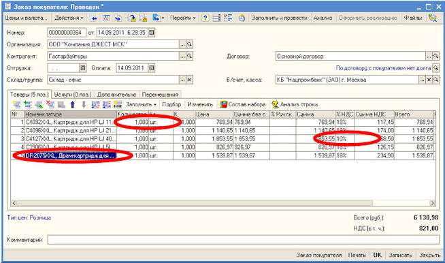Add a new row with the first table toolbar icon

tap(17, 105)
